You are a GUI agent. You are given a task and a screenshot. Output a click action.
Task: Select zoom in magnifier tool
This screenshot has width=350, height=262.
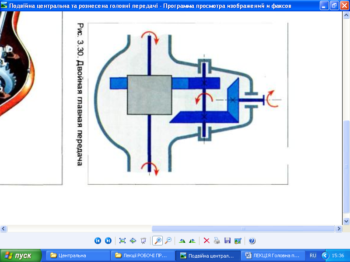click(157, 241)
